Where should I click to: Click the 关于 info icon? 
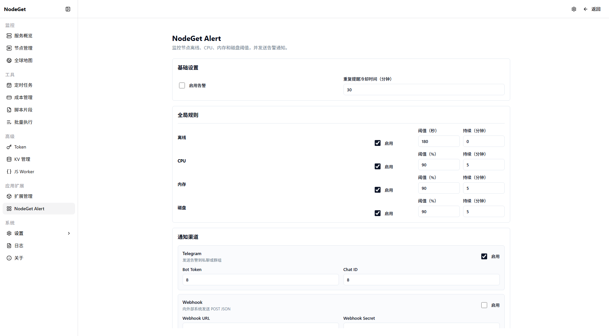9,258
